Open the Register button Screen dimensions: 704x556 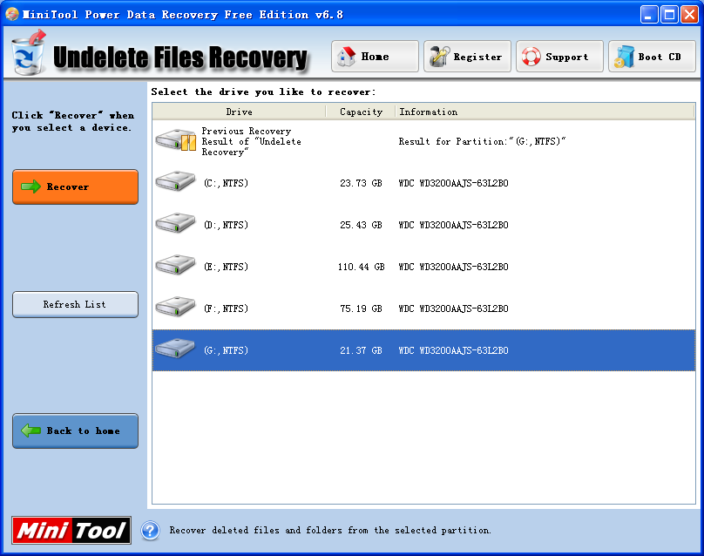point(467,56)
